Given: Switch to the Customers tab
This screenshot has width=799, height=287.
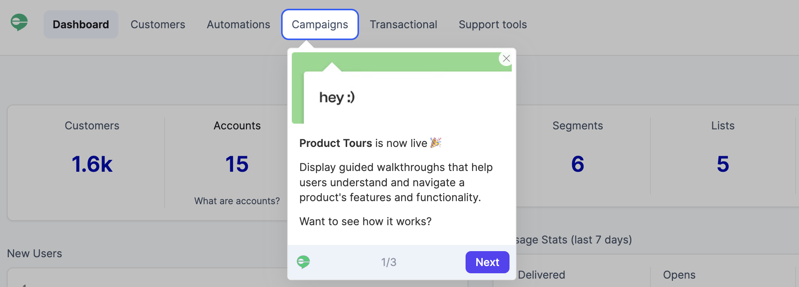Looking at the screenshot, I should pos(158,24).
